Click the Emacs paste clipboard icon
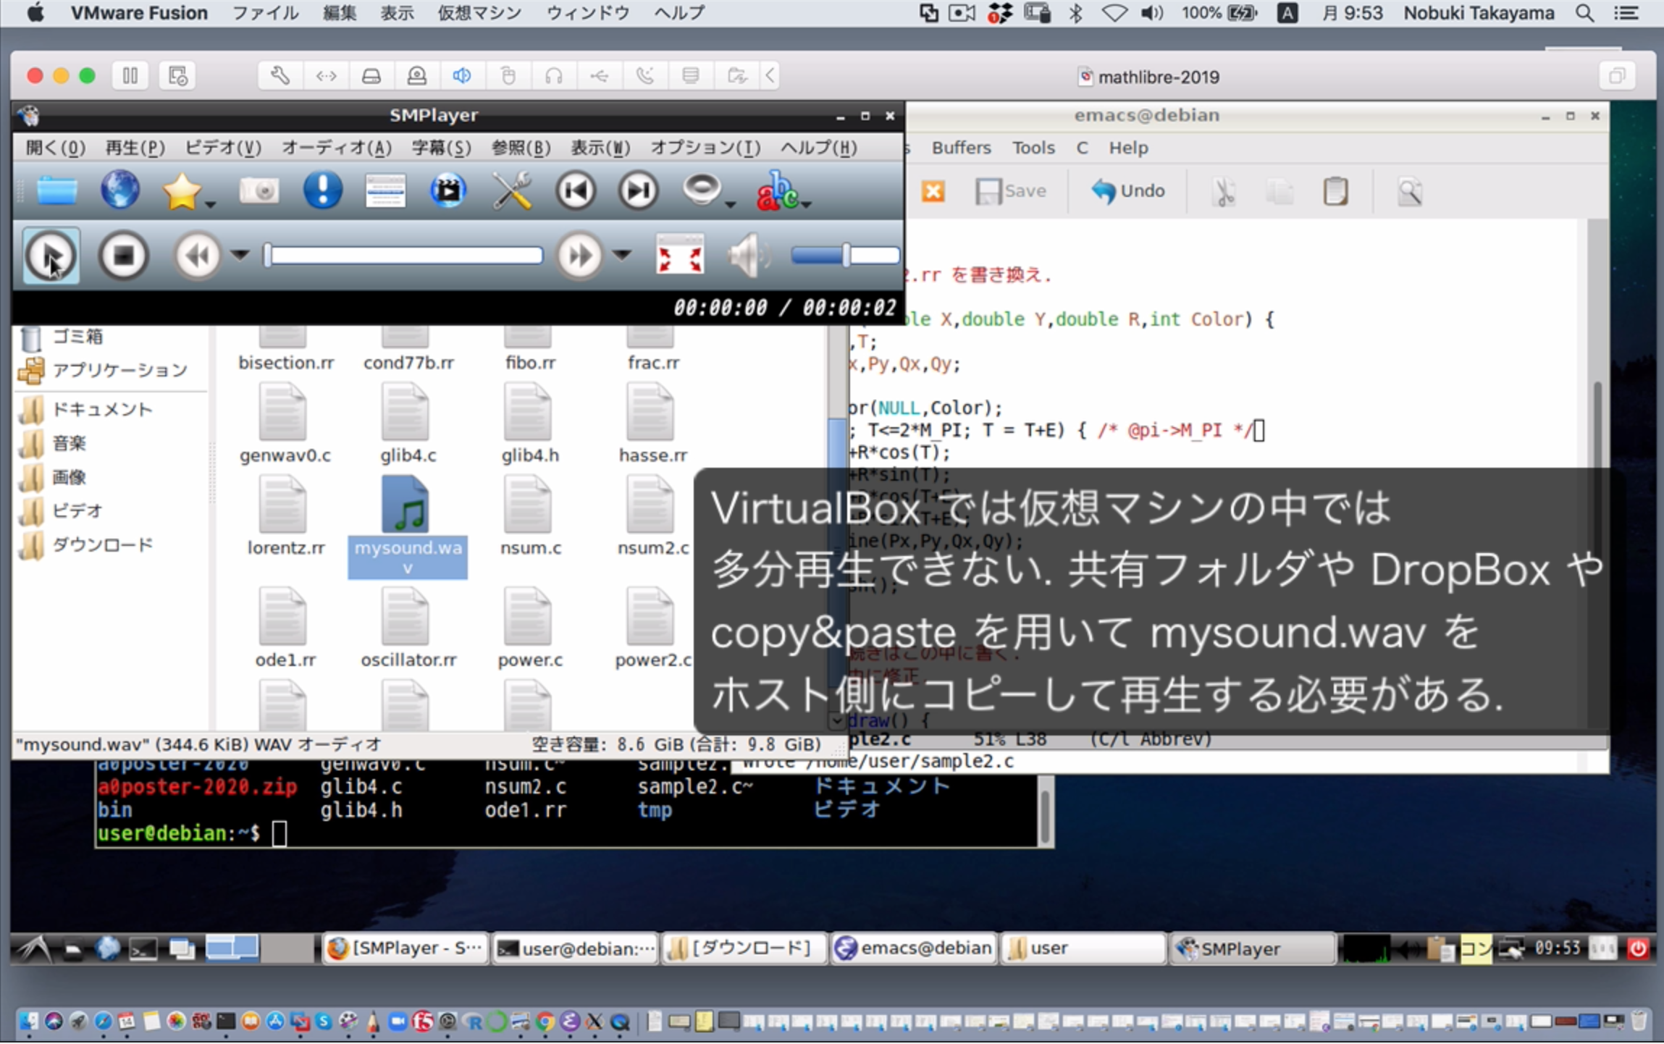 [x=1335, y=192]
